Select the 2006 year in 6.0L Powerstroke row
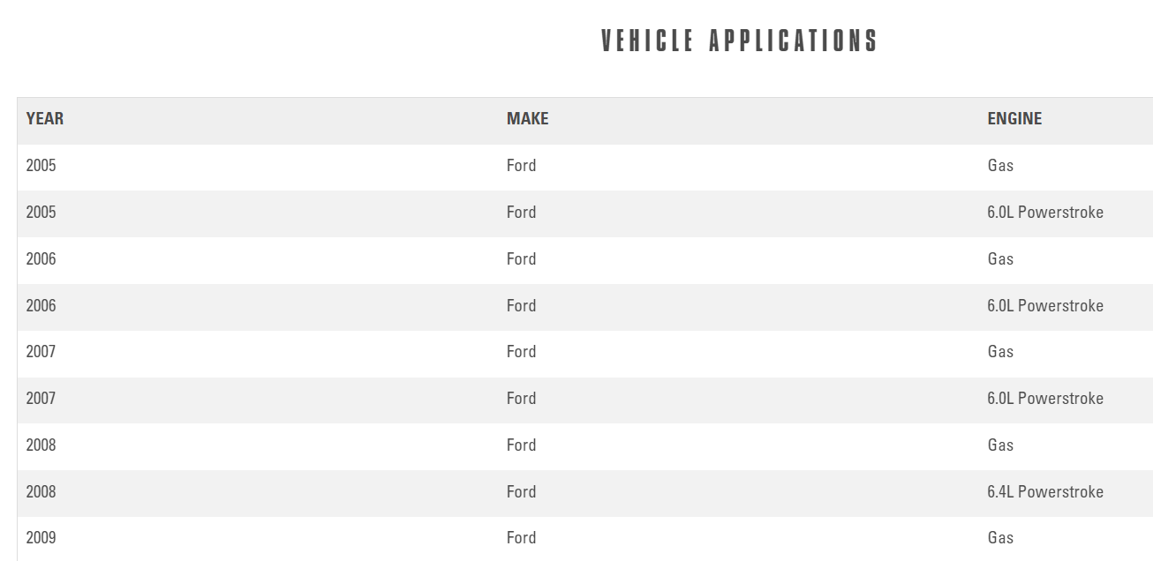1153x561 pixels. pyautogui.click(x=41, y=306)
